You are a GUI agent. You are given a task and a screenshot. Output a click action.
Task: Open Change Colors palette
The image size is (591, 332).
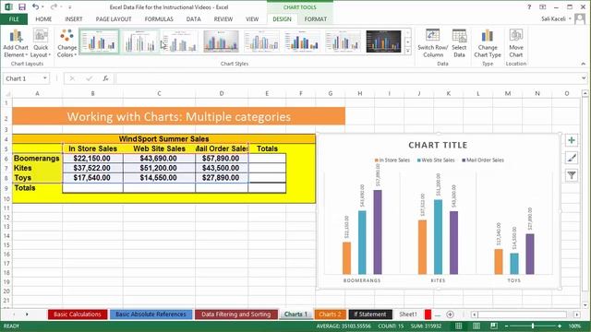[66, 43]
